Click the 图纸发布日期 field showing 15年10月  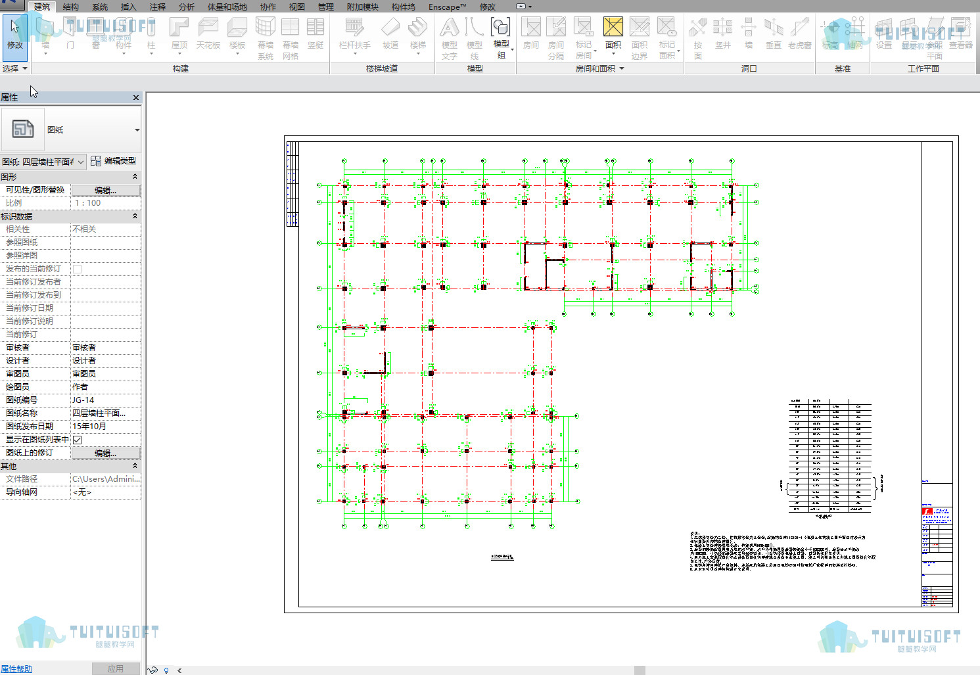pos(106,427)
